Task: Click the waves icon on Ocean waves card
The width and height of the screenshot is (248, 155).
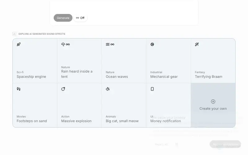Action: coord(108,44)
